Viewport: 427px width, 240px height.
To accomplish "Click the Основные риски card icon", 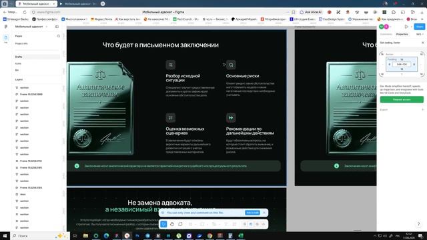I will [231, 65].
